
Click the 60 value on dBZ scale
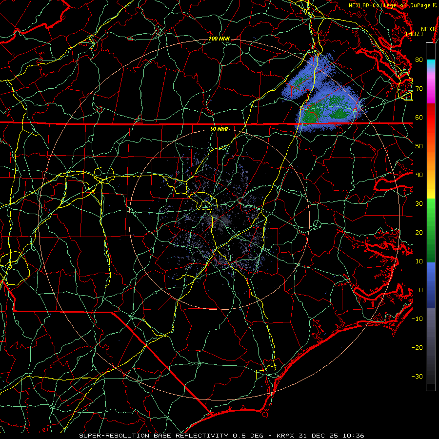(x=419, y=117)
